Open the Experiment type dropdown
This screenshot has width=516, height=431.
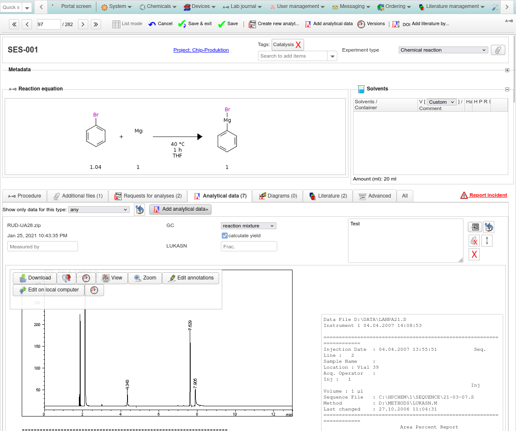pos(443,50)
